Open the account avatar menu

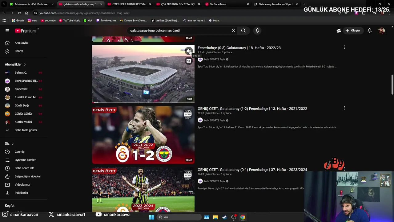(x=381, y=31)
